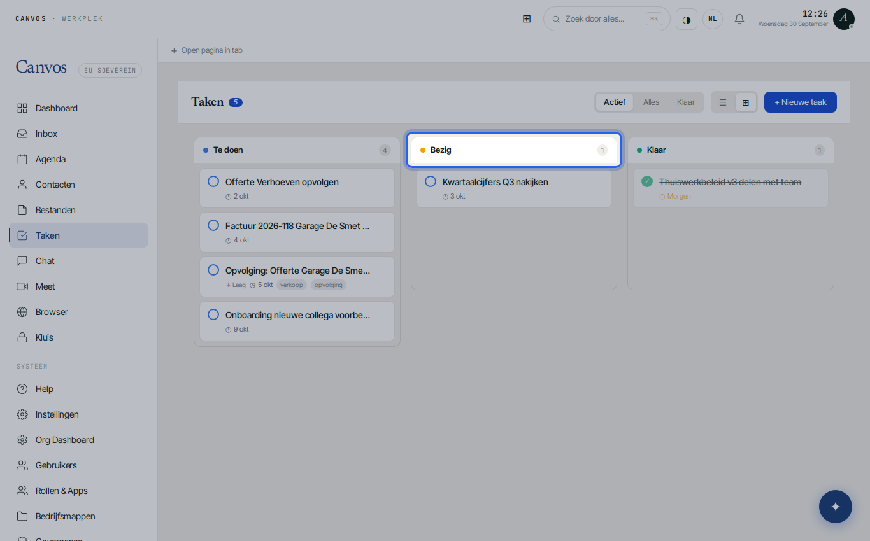Complete the 'Opvolging: Offerte Garage' task circle
Viewport: 870px width, 541px height.
click(213, 270)
